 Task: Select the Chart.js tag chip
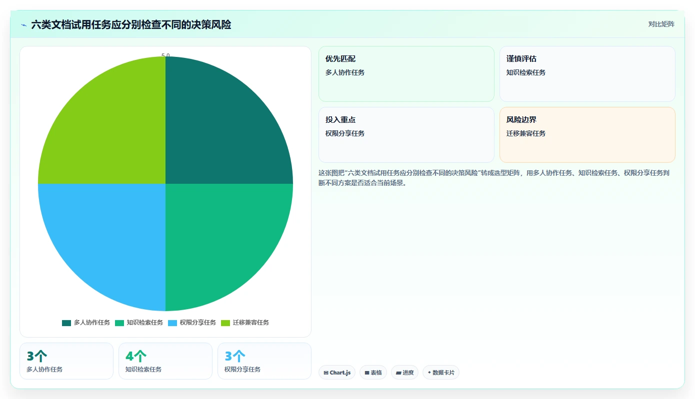coord(337,373)
